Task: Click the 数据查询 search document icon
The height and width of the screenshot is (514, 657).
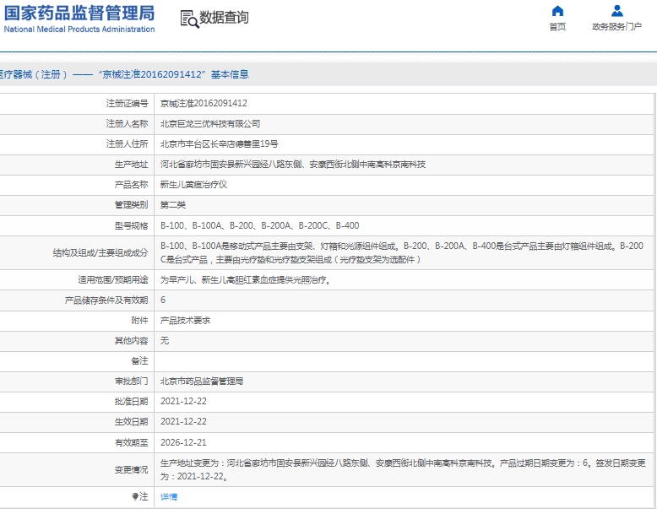Action: coord(189,19)
